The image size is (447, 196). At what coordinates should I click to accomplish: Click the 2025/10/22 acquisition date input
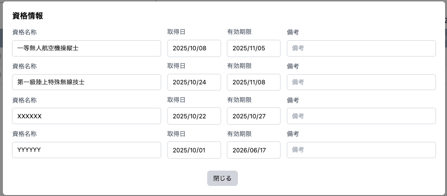(x=194, y=116)
